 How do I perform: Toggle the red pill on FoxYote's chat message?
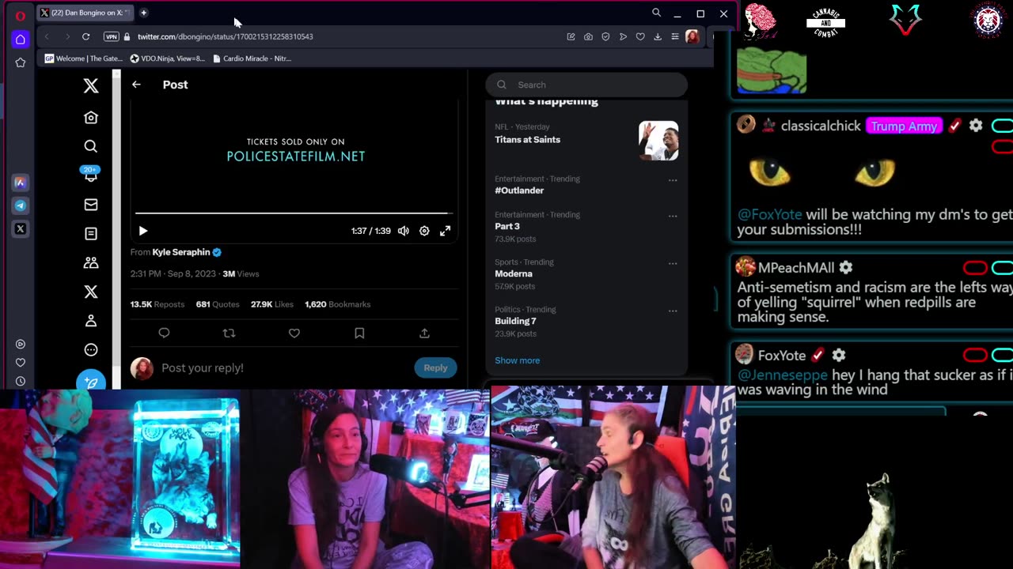point(975,356)
